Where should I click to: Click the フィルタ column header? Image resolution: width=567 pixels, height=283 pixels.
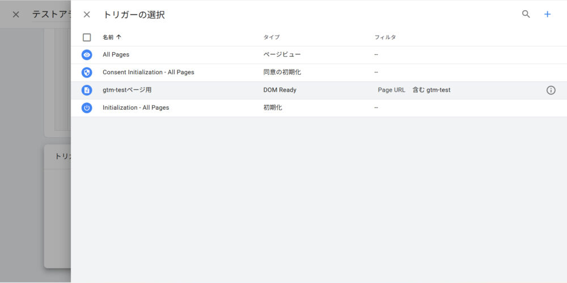(x=385, y=37)
